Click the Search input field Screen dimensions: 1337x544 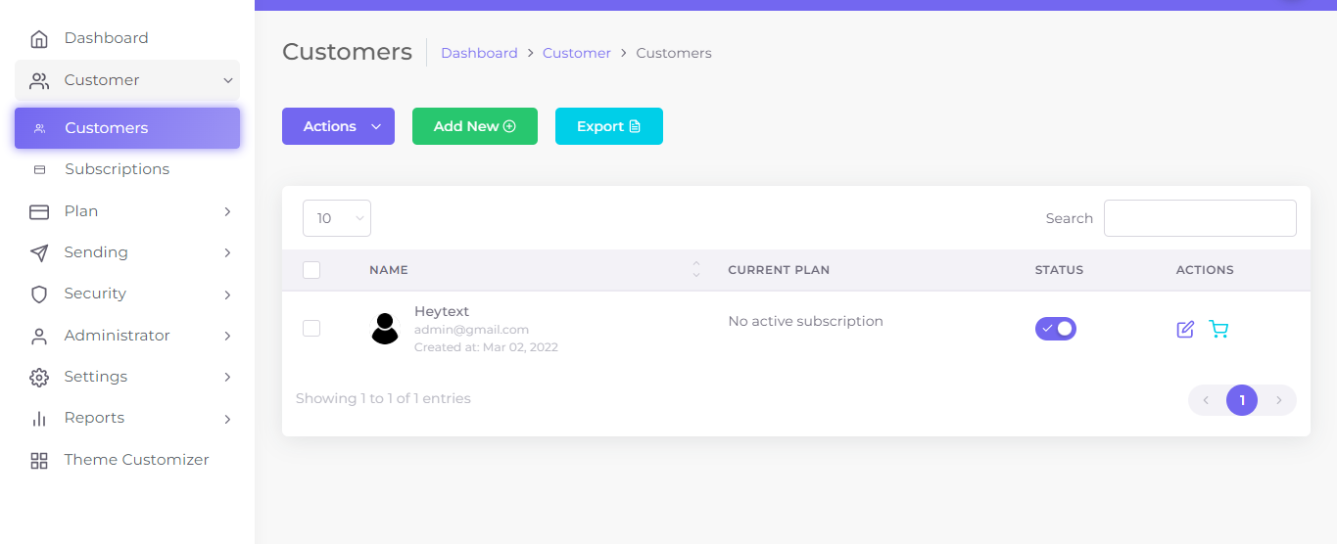click(1199, 218)
